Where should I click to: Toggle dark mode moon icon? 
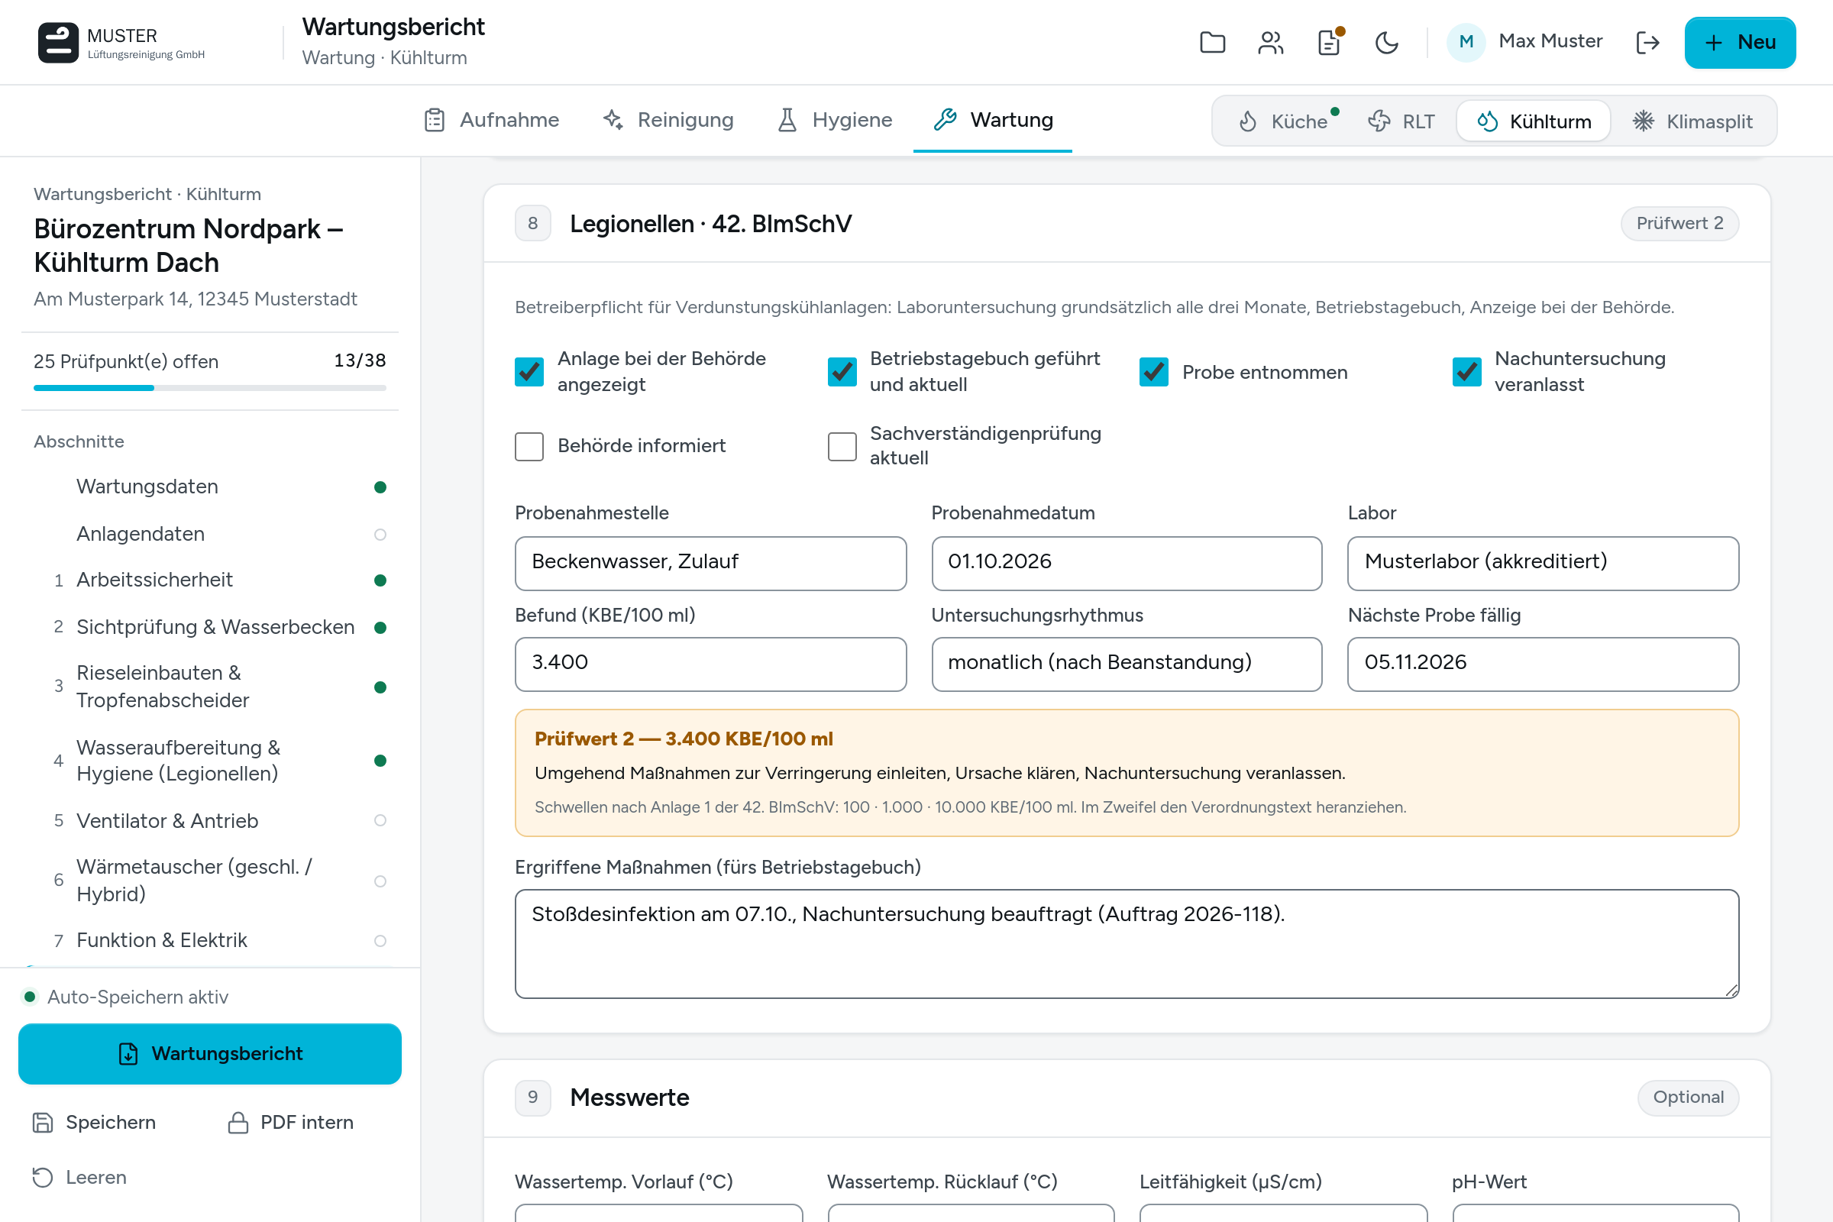(x=1386, y=42)
